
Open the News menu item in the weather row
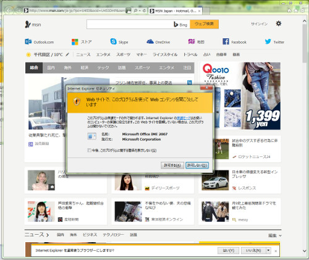click(83, 54)
